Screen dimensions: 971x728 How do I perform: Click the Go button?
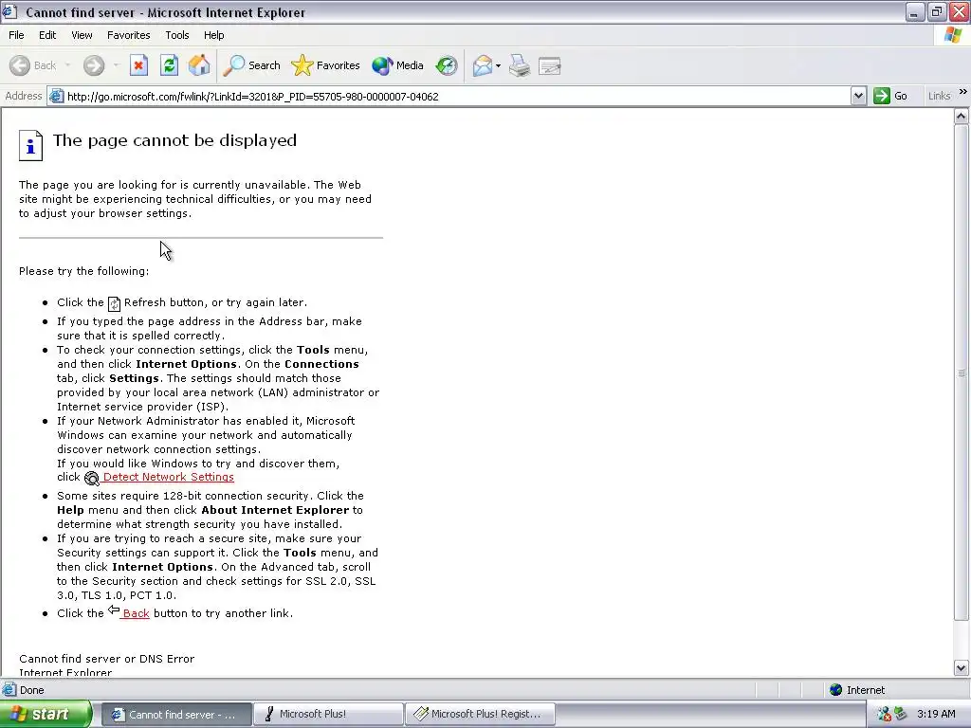click(890, 96)
